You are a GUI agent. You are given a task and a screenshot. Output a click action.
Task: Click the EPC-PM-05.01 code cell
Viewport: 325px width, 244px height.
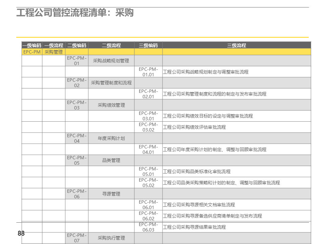click(x=148, y=171)
